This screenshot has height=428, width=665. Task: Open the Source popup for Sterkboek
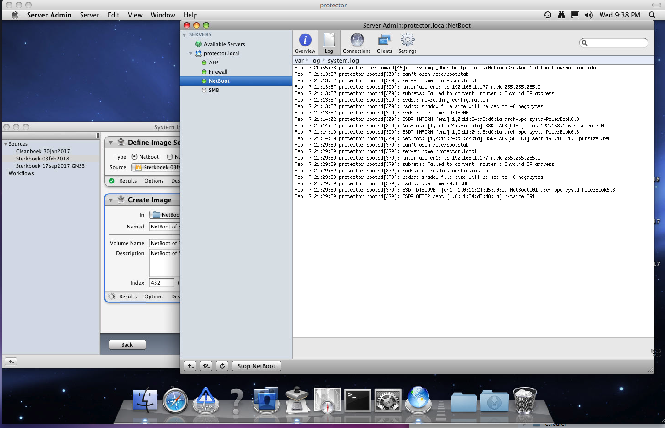coord(156,167)
